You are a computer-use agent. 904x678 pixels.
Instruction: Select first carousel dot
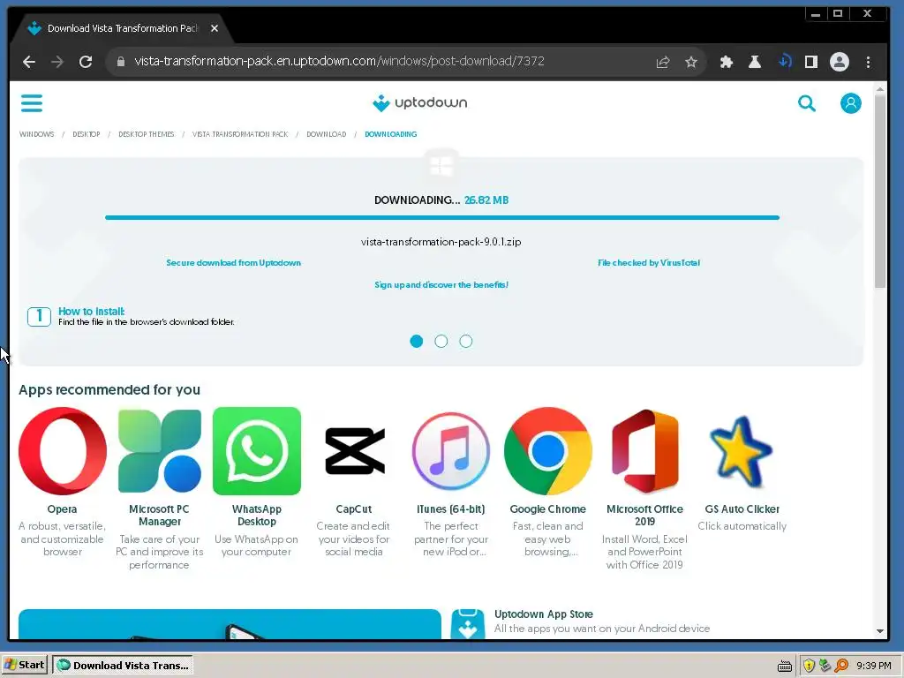[x=417, y=342]
